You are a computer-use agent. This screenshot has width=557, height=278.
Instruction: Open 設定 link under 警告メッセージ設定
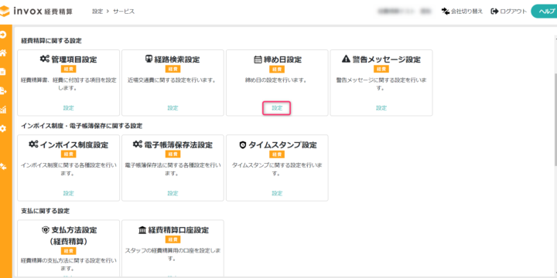pos(381,108)
